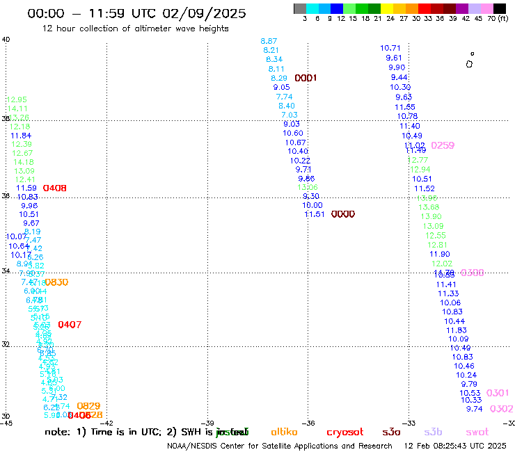Select the altika satellite legend label

(x=284, y=432)
